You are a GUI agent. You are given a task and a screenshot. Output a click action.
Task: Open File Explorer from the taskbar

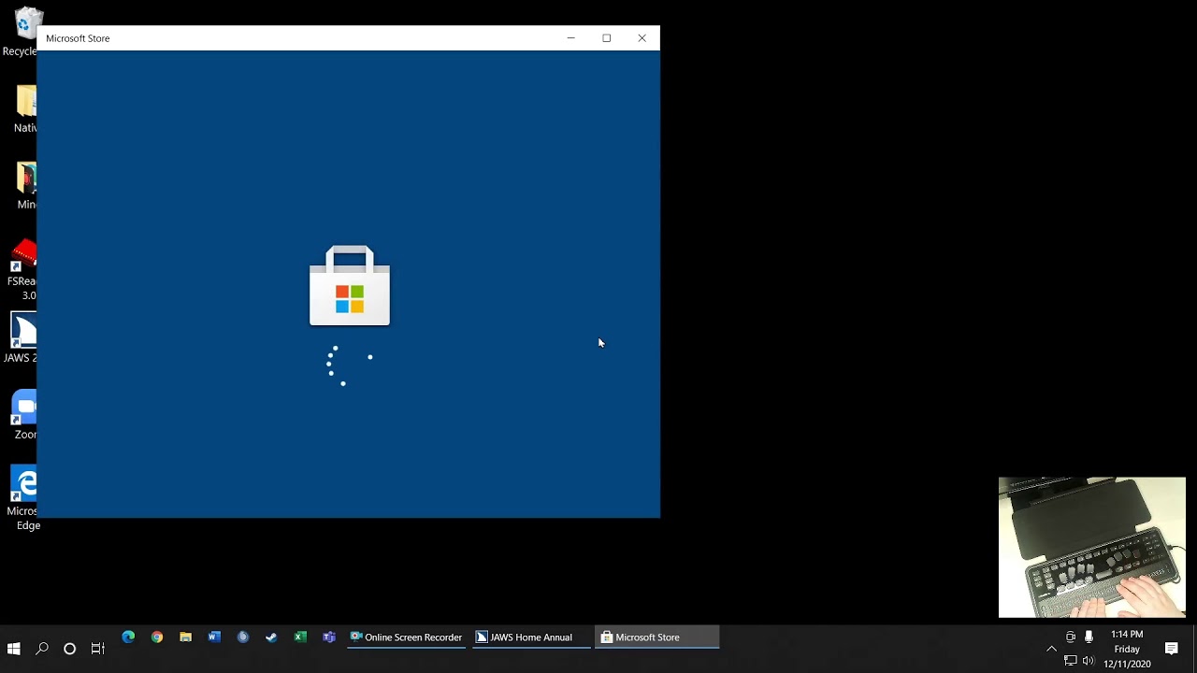click(x=185, y=637)
